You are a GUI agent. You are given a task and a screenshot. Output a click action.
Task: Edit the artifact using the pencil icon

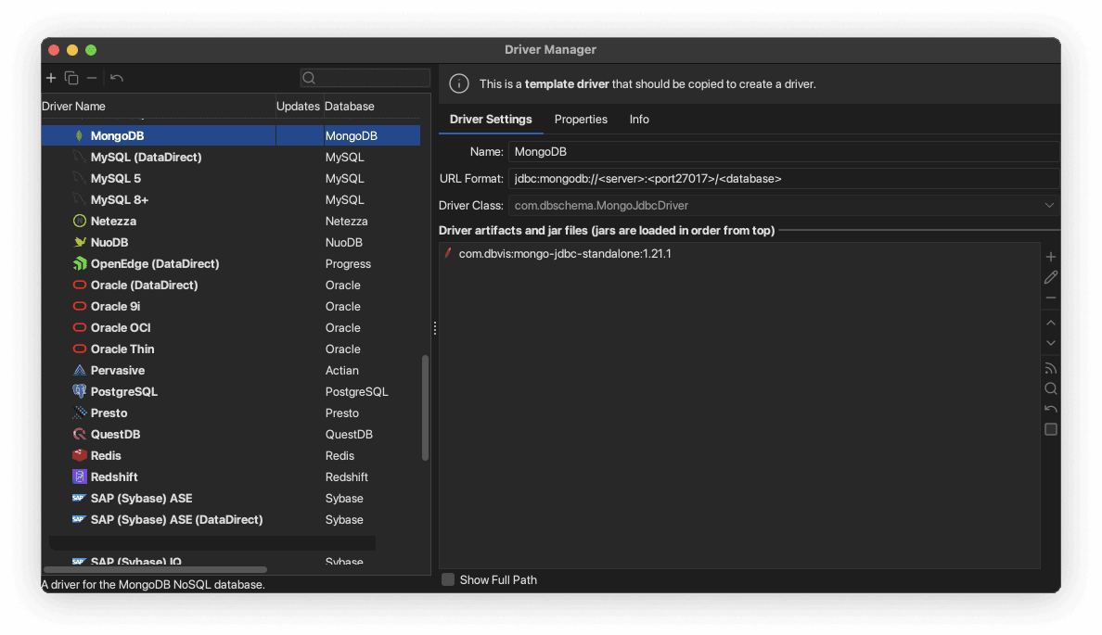coord(1050,277)
